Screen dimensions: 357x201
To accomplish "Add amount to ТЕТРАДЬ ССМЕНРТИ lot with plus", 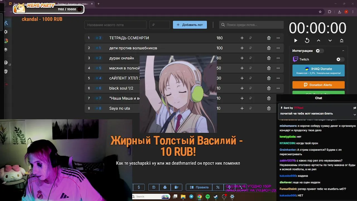I will tap(242, 38).
